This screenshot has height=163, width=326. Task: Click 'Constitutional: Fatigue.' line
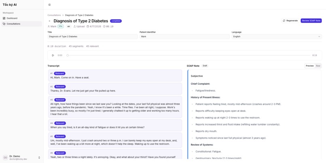(209, 152)
